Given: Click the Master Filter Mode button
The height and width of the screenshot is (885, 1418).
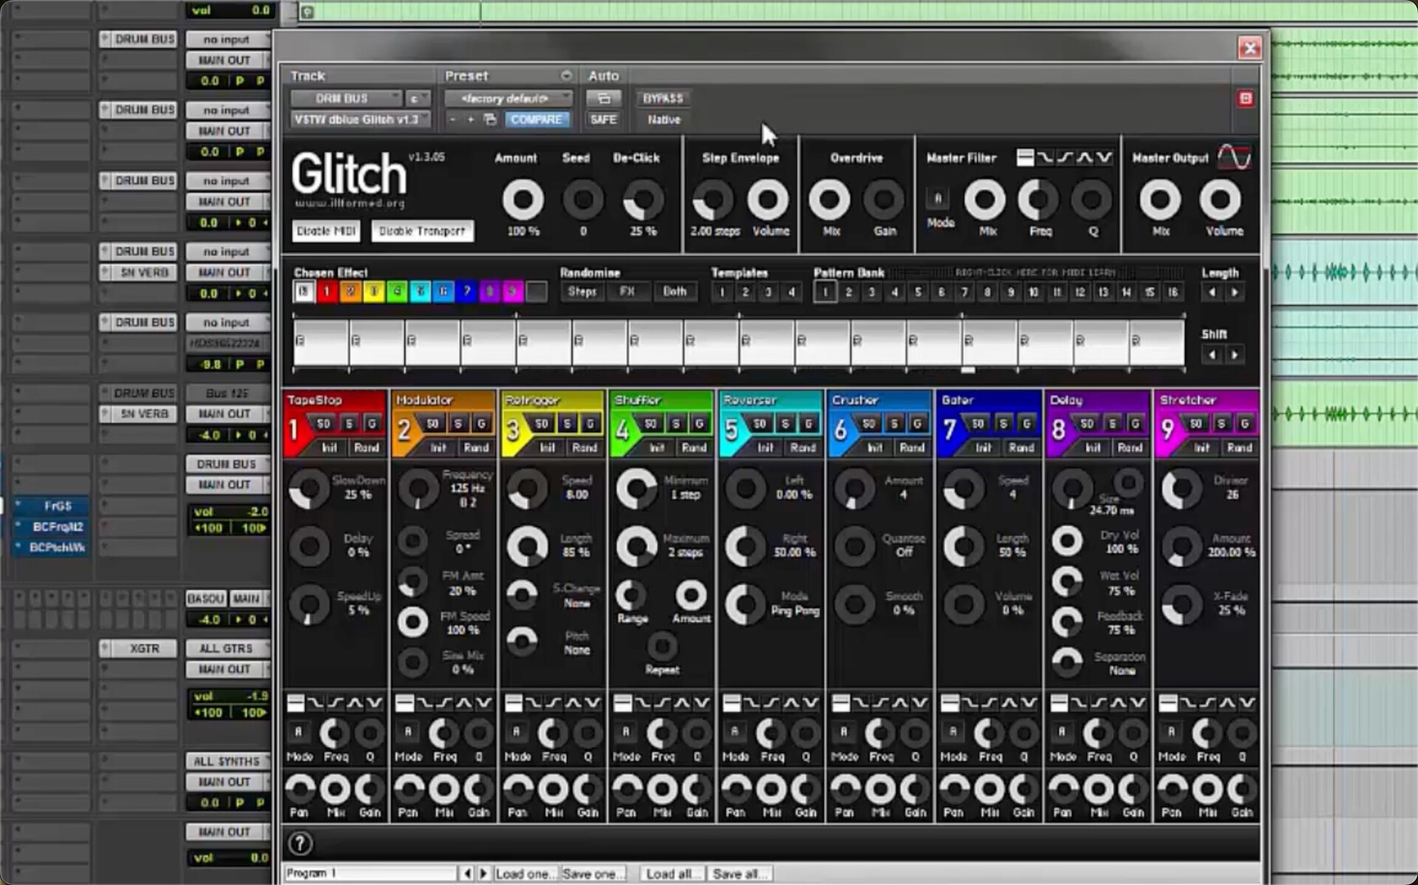Looking at the screenshot, I should [x=938, y=198].
